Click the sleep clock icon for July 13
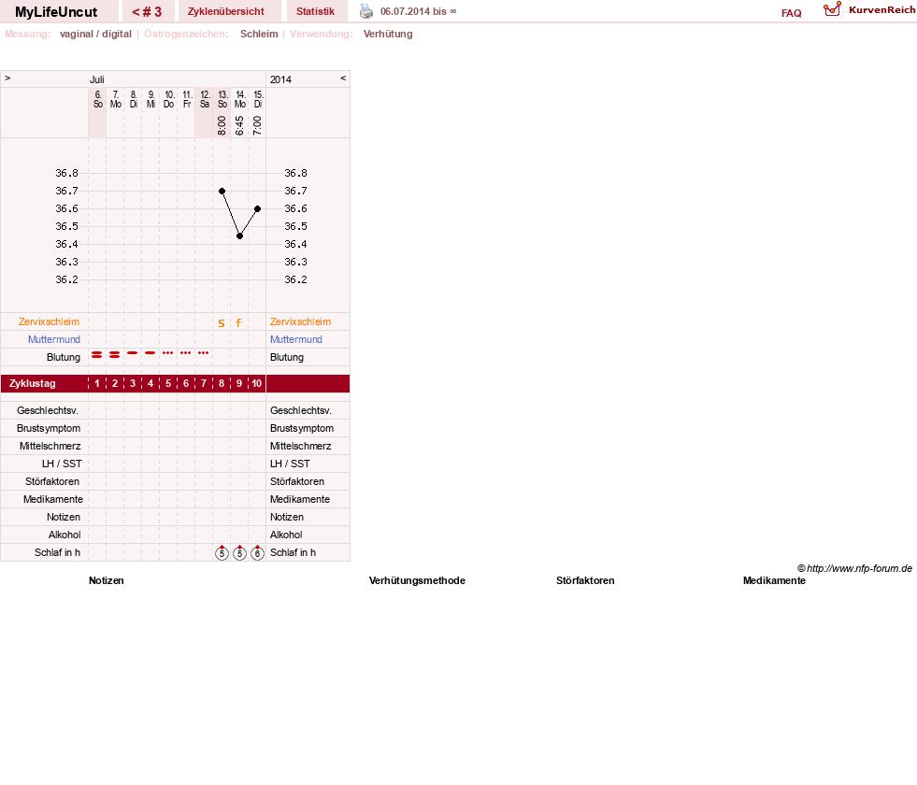 click(222, 552)
